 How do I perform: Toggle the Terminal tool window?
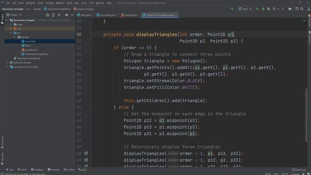53,170
